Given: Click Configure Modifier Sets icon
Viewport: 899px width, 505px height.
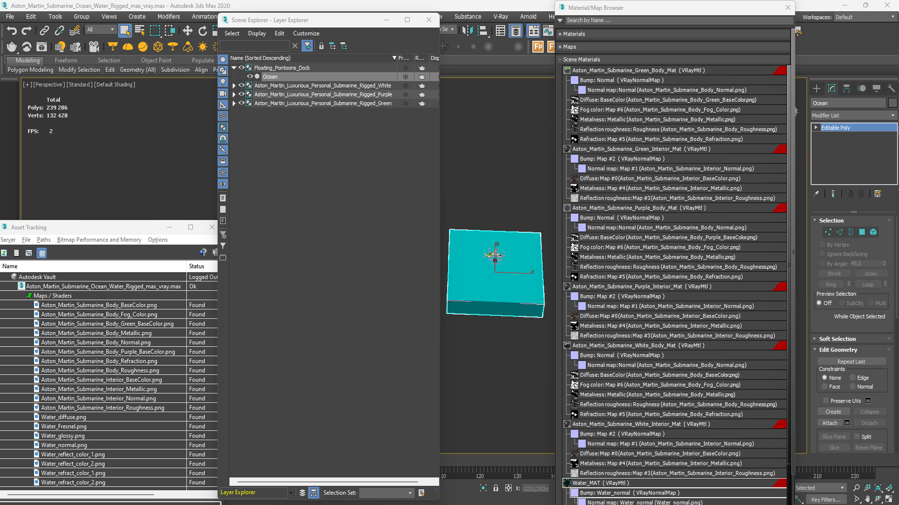Looking at the screenshot, I should coord(878,194).
